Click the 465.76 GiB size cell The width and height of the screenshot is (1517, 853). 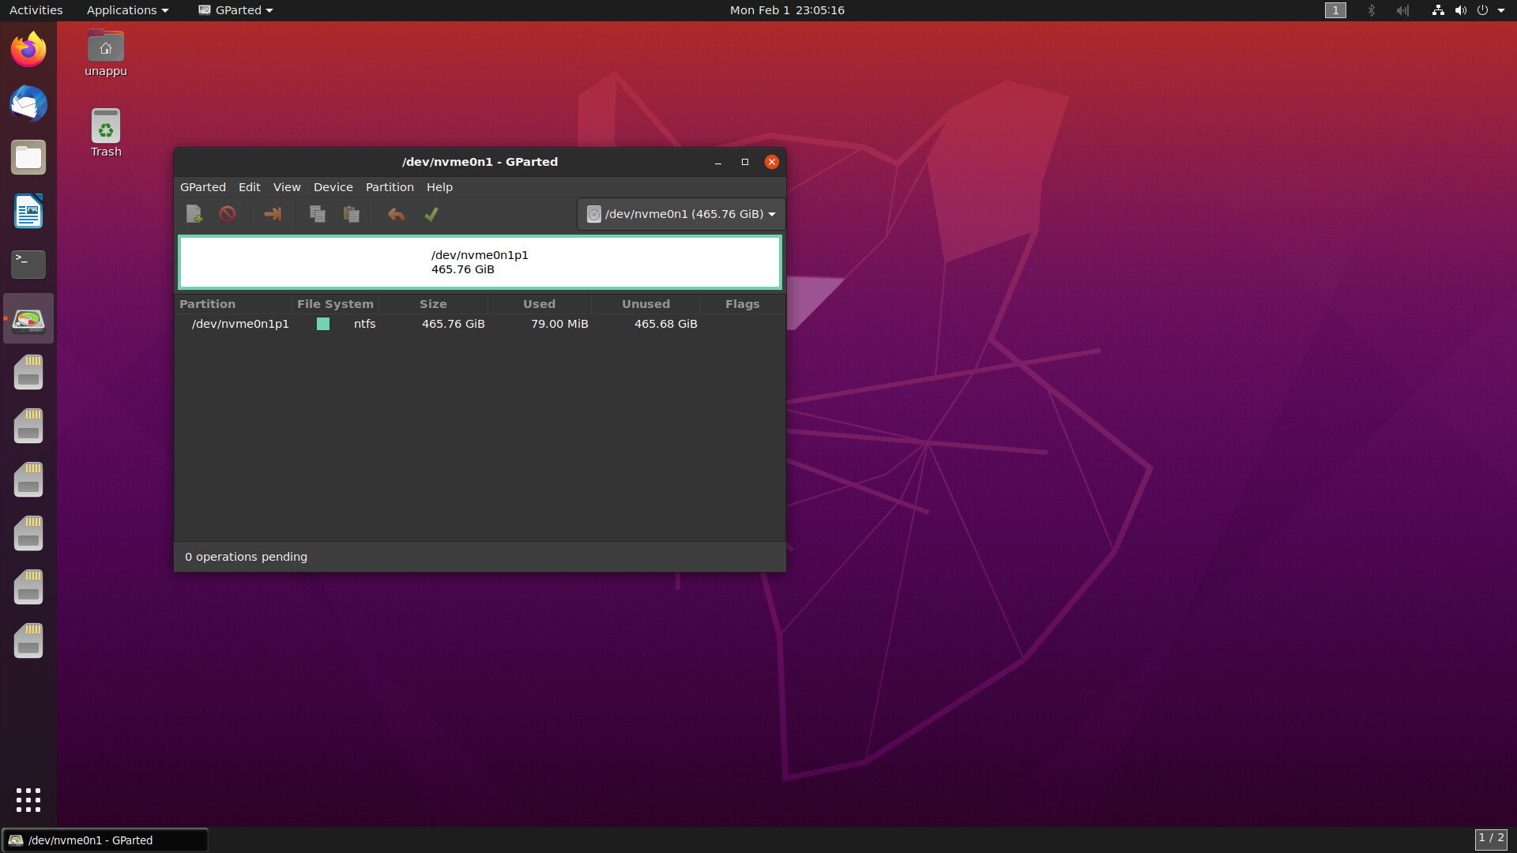[x=454, y=324]
